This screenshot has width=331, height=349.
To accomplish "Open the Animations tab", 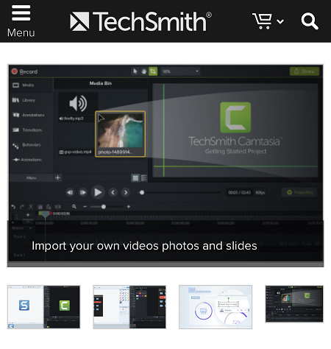I will [27, 160].
